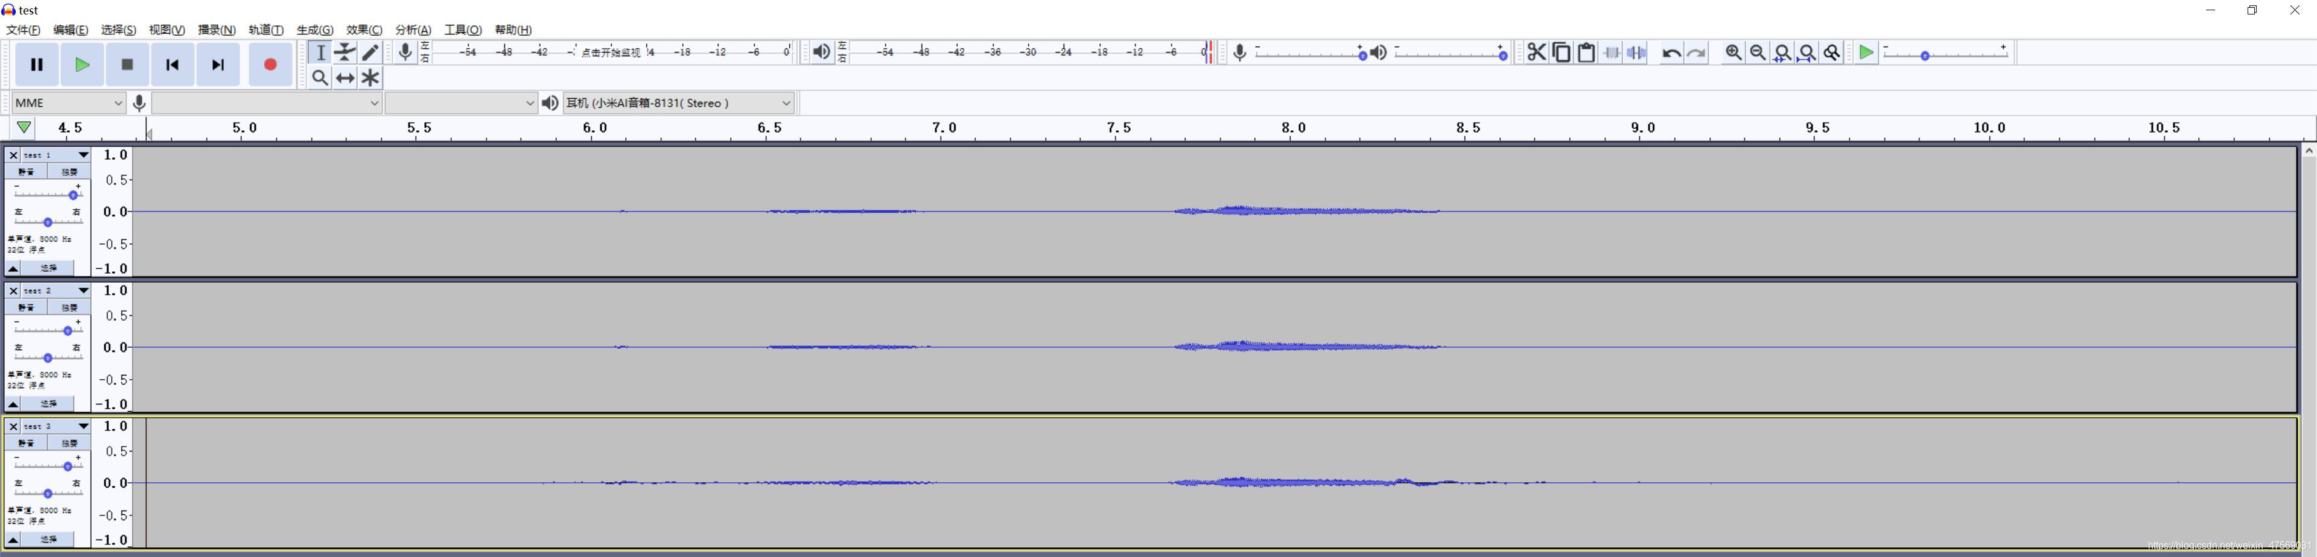This screenshot has width=2317, height=557.
Task: Zoom in on the waveform
Action: click(x=1734, y=53)
